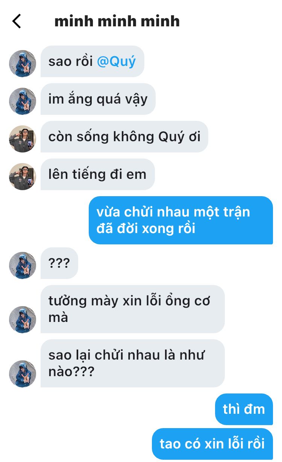Select the 'im ắng quá vậy' message bubble

coord(98,99)
